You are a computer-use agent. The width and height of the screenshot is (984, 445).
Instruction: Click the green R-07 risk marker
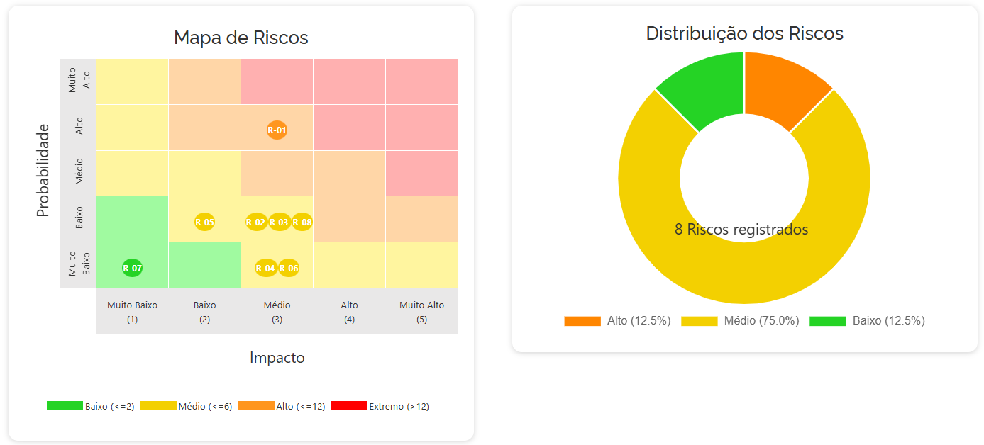click(132, 269)
